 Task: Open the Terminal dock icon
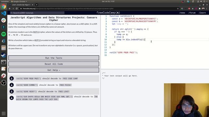click(4, 62)
